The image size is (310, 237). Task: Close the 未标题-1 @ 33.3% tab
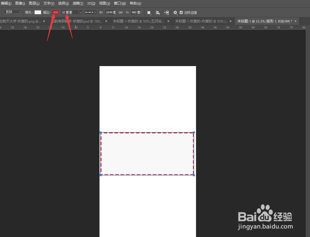[296, 21]
